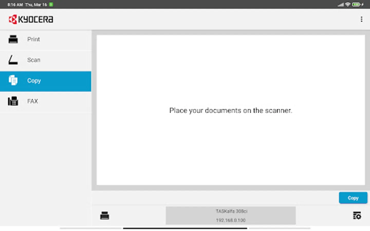The height and width of the screenshot is (231, 370).
Task: Start copying with the blue Copy button
Action: pos(353,198)
